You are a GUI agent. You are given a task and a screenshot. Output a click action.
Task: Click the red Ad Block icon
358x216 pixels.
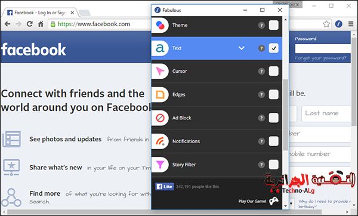[x=160, y=118]
